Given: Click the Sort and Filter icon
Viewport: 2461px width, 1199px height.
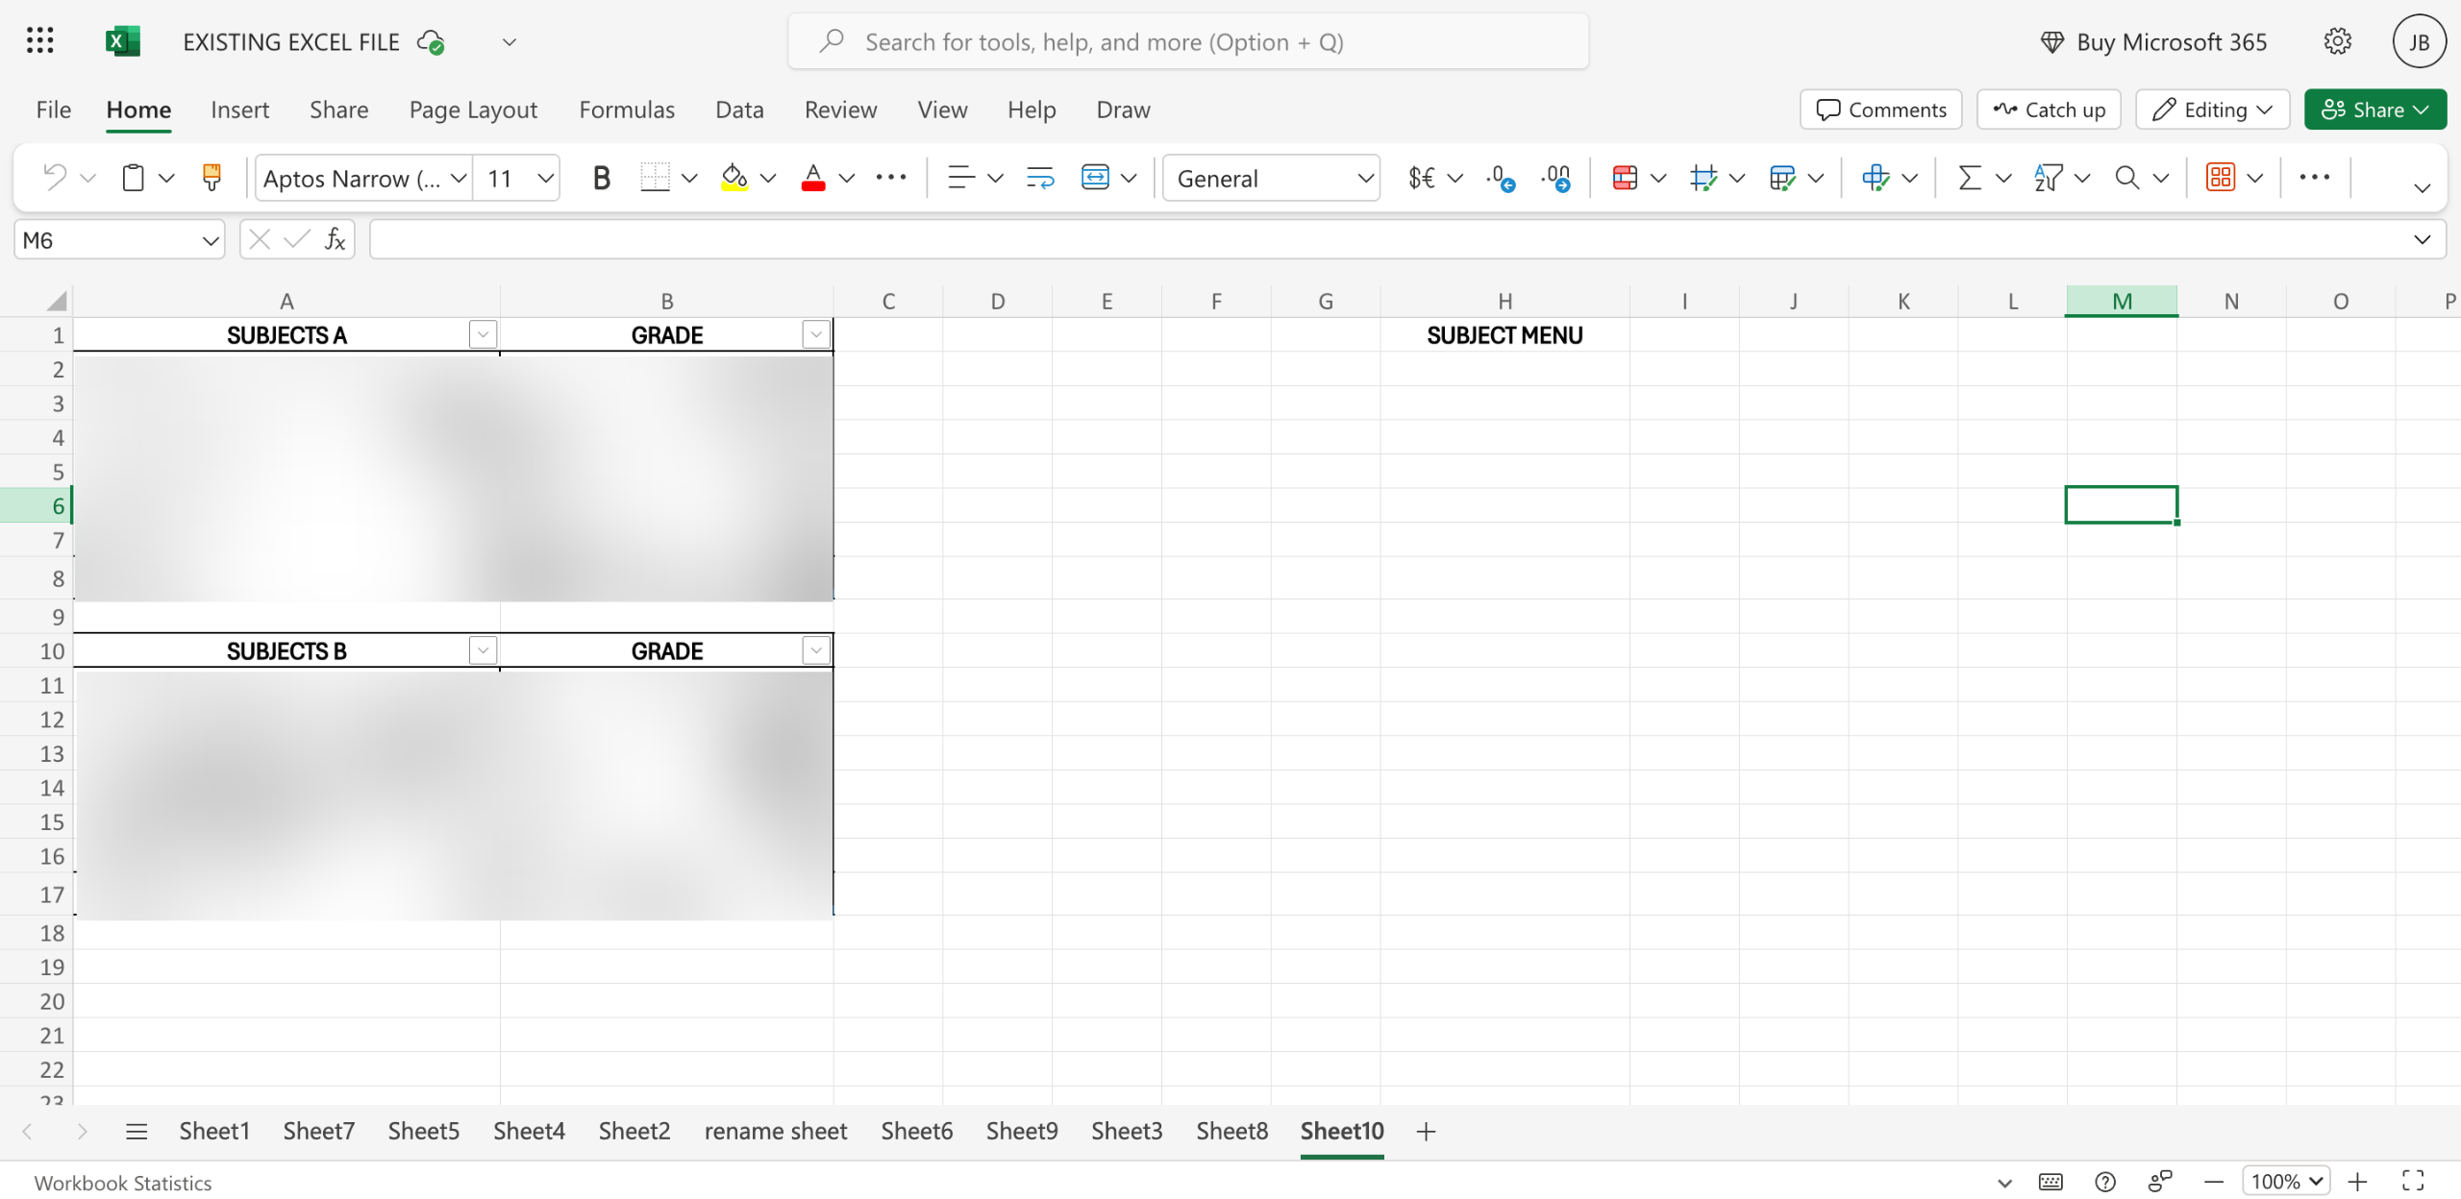Looking at the screenshot, I should pyautogui.click(x=2048, y=178).
